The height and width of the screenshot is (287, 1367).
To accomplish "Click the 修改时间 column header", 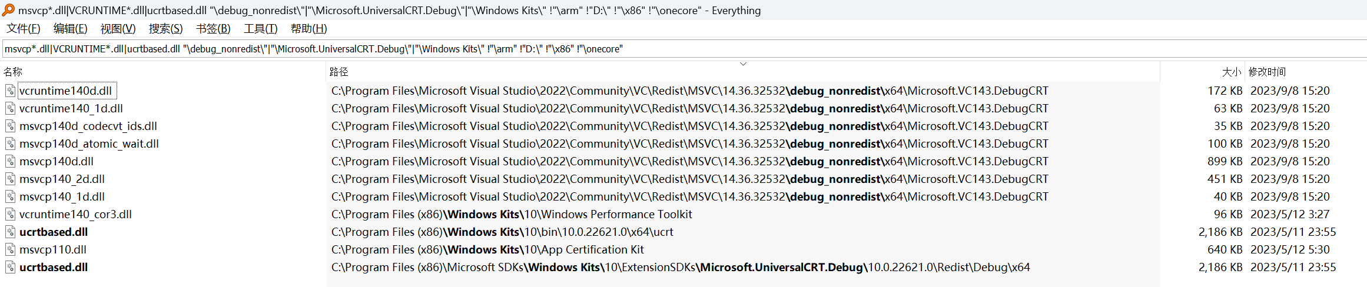I will (x=1268, y=72).
